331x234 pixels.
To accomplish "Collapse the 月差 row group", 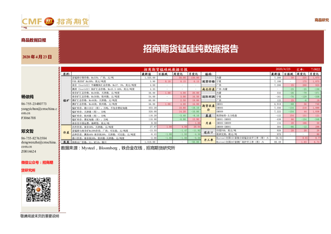I will tap(208, 122).
